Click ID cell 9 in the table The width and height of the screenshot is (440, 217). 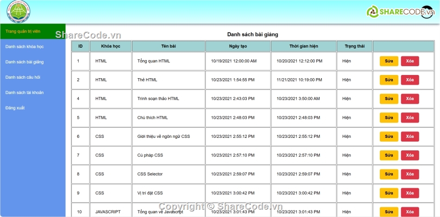[x=81, y=193]
